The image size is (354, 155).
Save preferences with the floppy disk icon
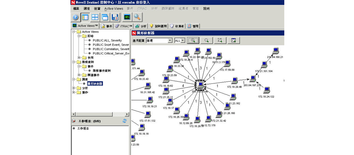coord(115,17)
